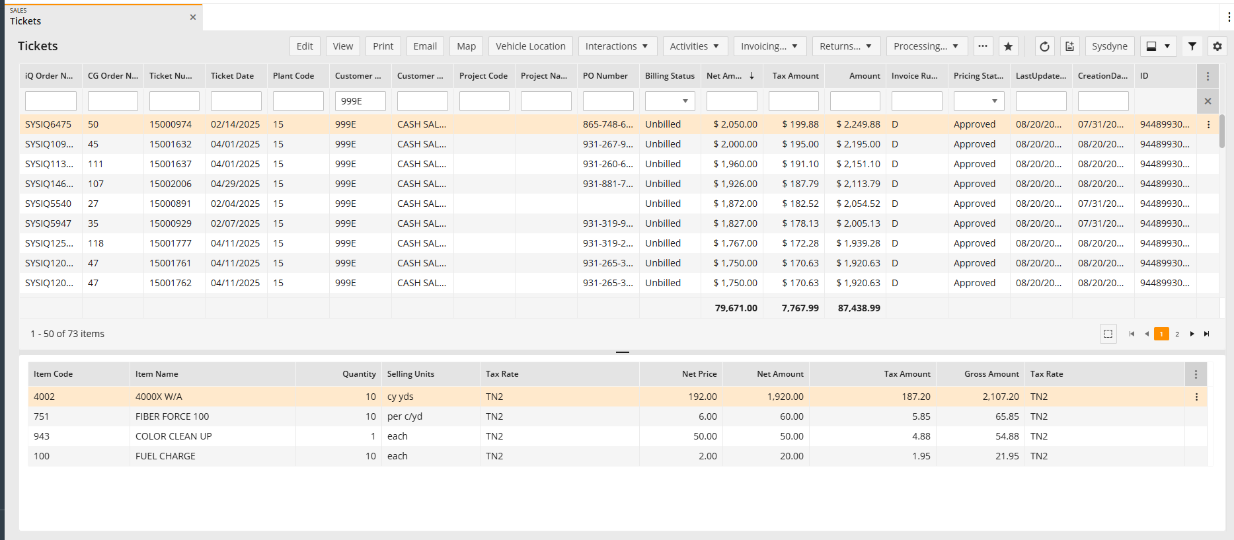The image size is (1234, 540).
Task: Click the next page arrow
Action: (x=1192, y=334)
